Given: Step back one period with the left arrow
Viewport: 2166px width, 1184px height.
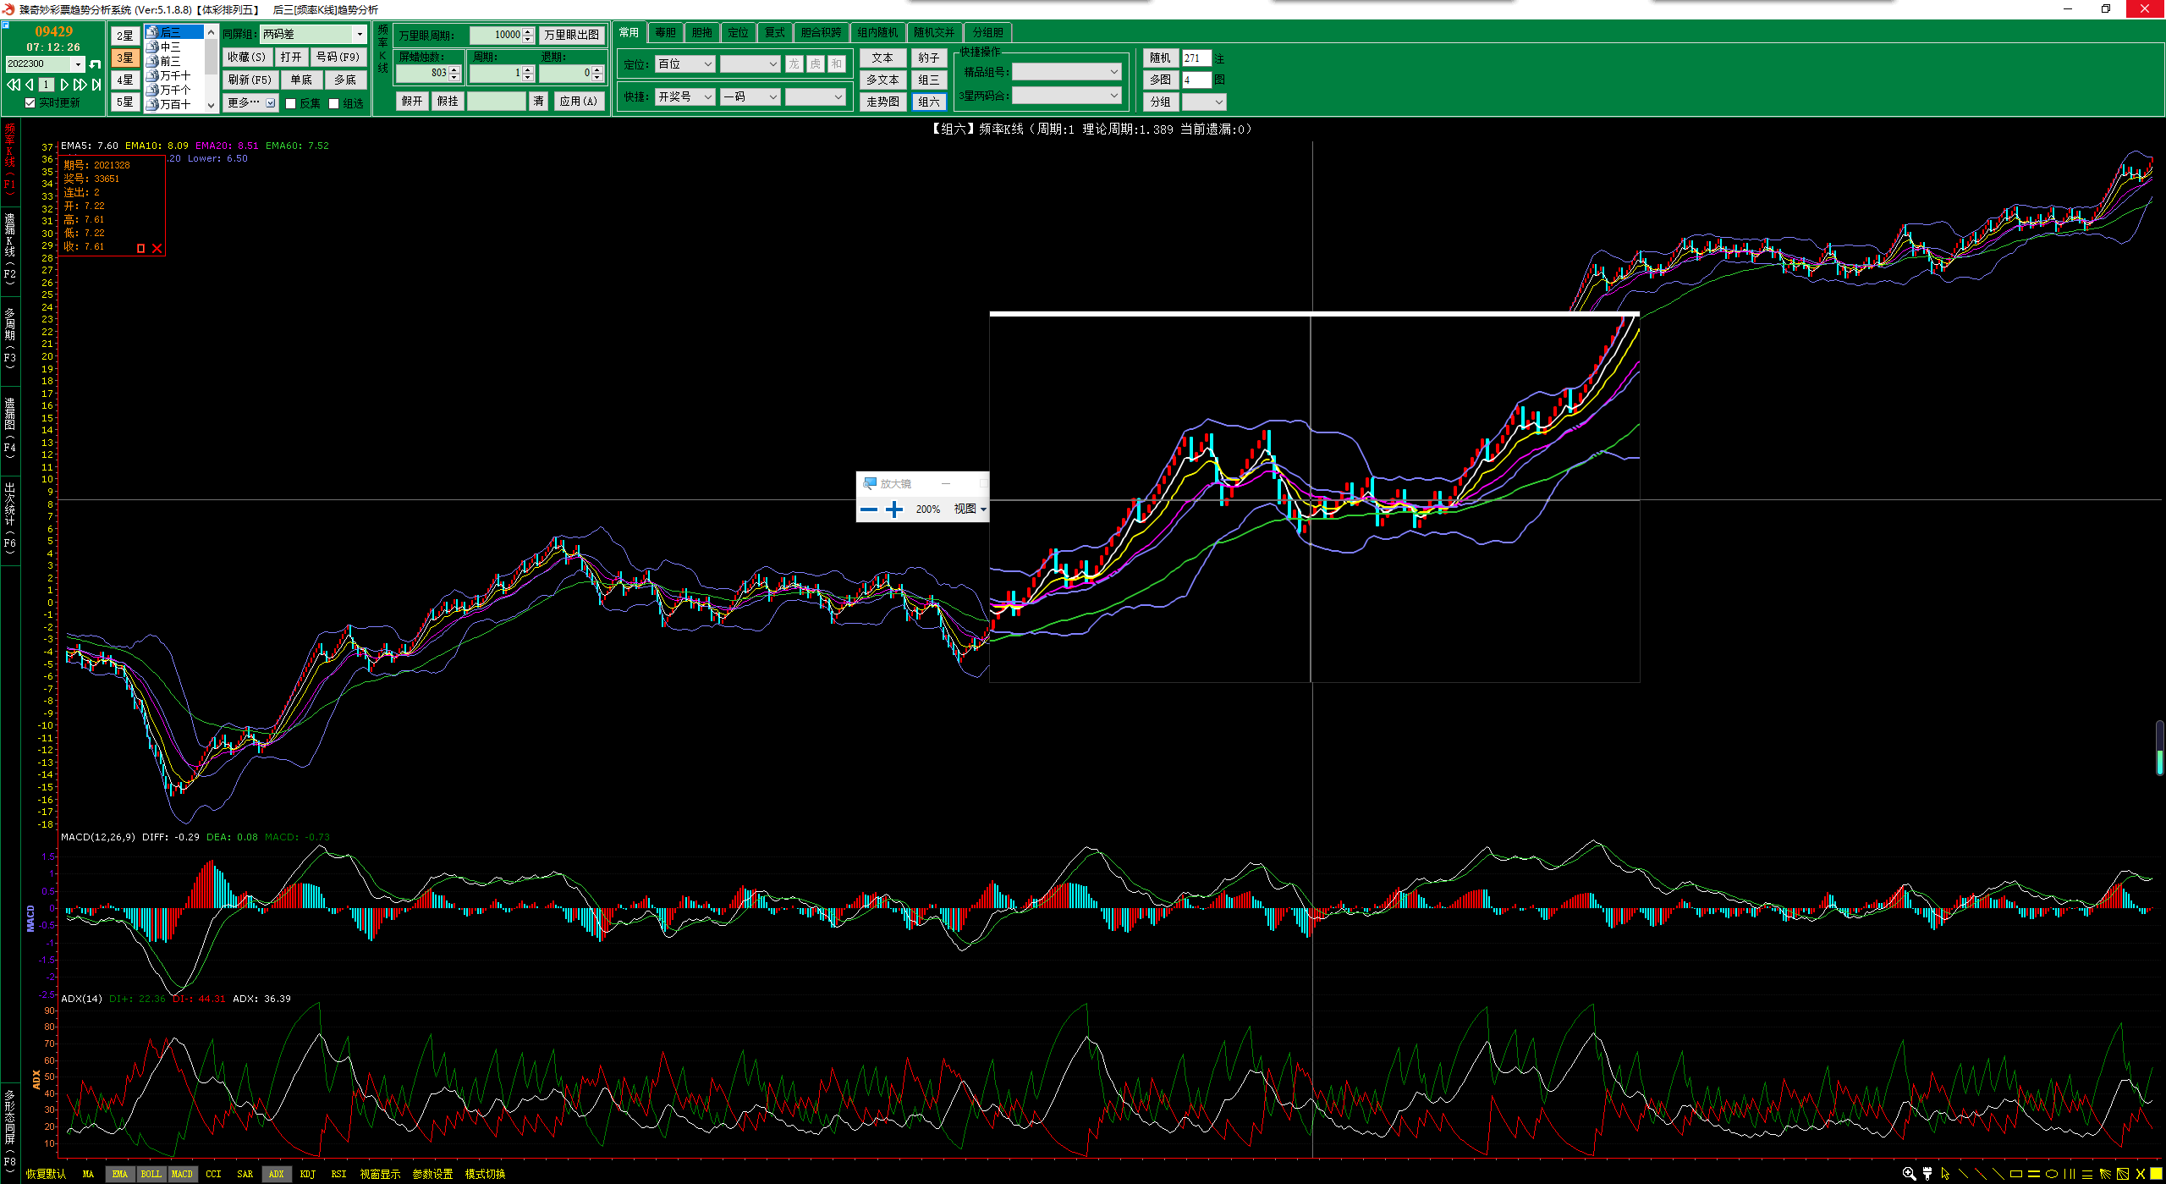Looking at the screenshot, I should point(30,85).
